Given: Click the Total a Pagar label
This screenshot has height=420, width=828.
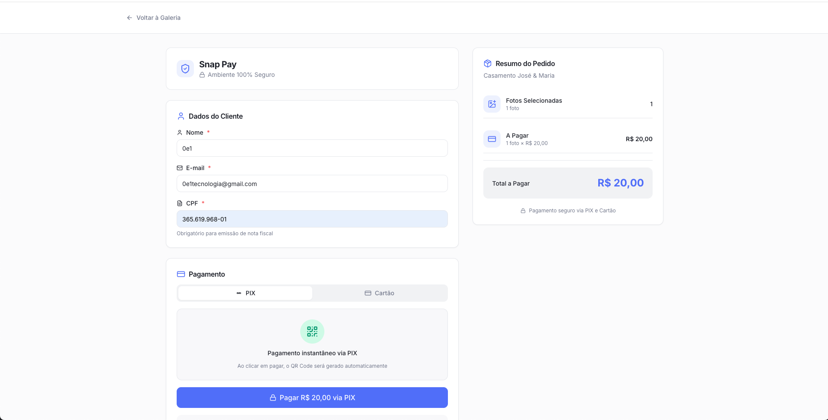Looking at the screenshot, I should click(x=511, y=183).
